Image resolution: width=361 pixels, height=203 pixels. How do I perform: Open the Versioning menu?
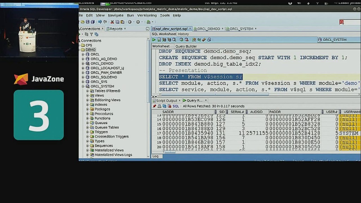[147, 16]
